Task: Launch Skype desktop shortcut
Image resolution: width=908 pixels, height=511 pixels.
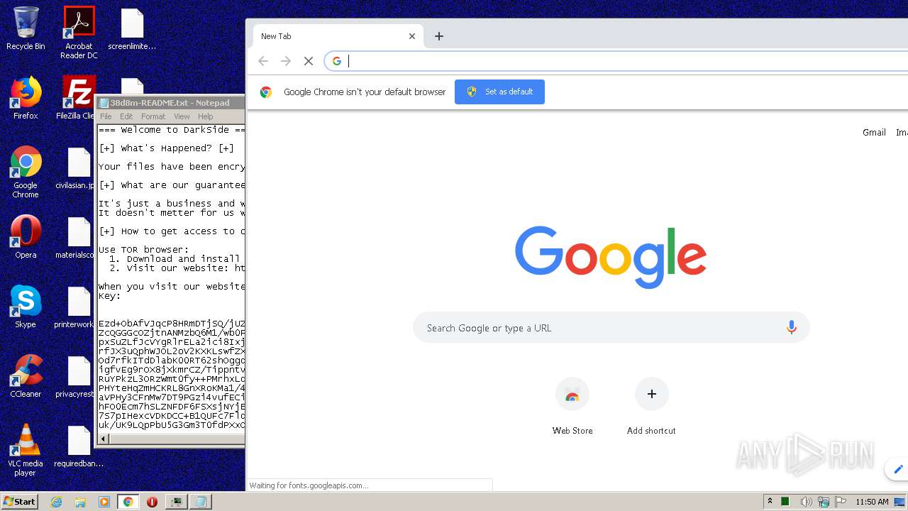Action: point(26,307)
